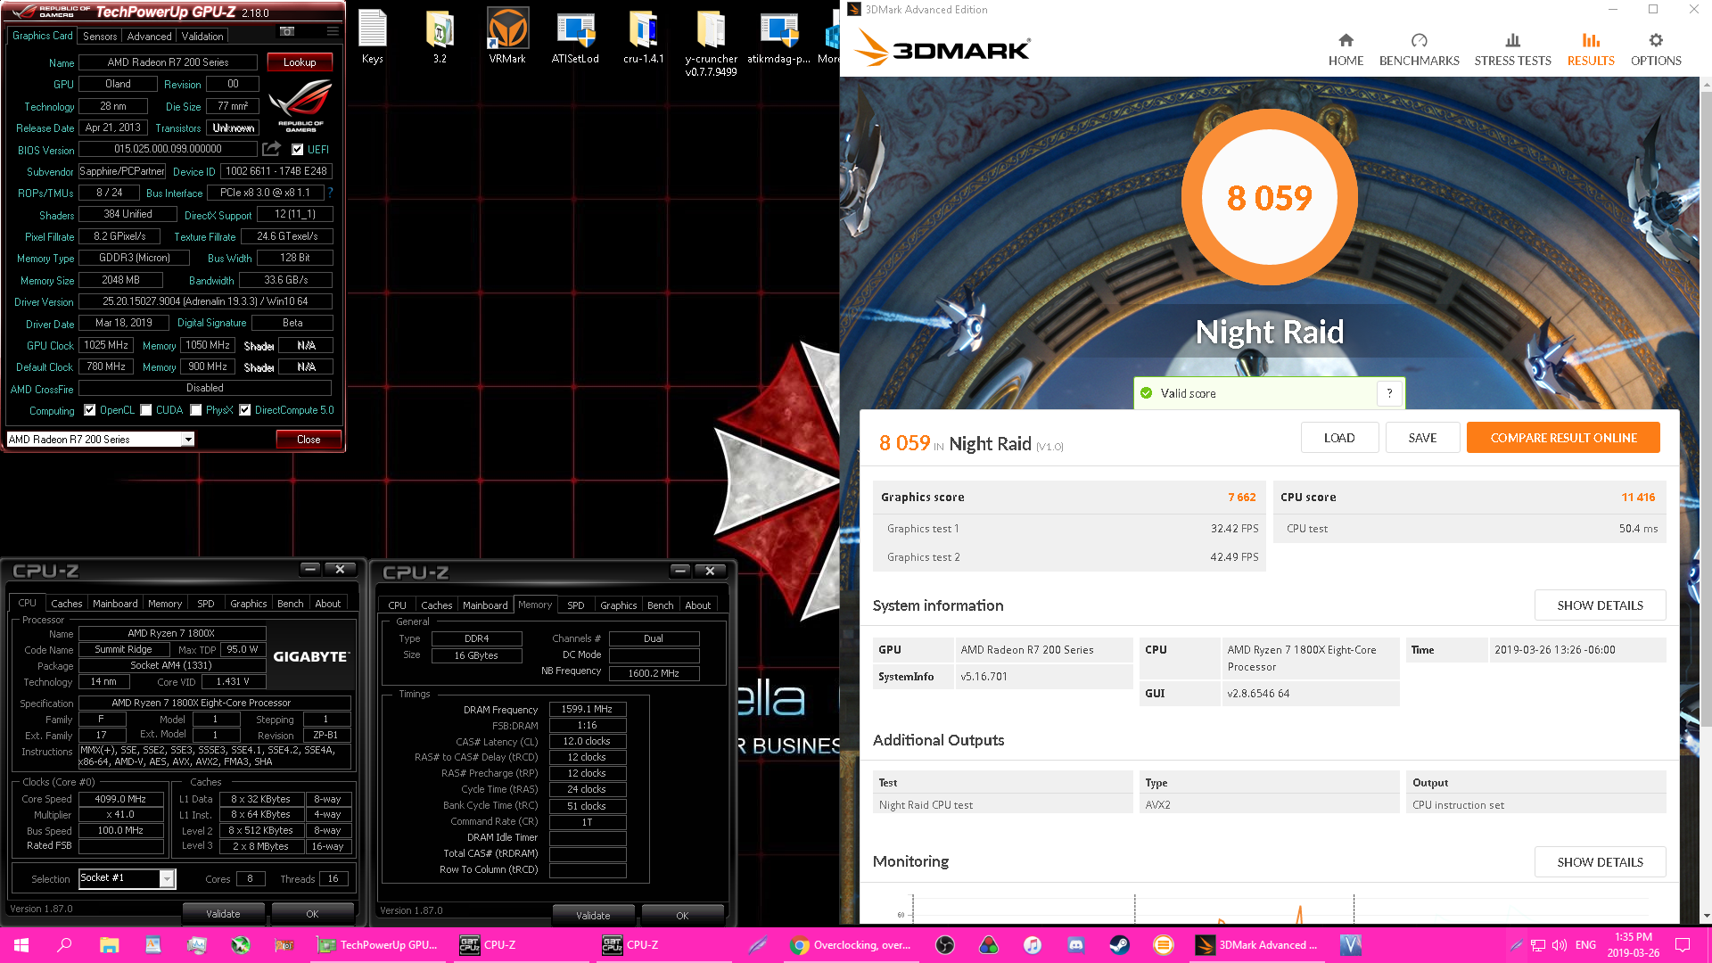The image size is (1712, 963).
Task: Select the ATISetLod desktop icon
Action: tap(575, 37)
